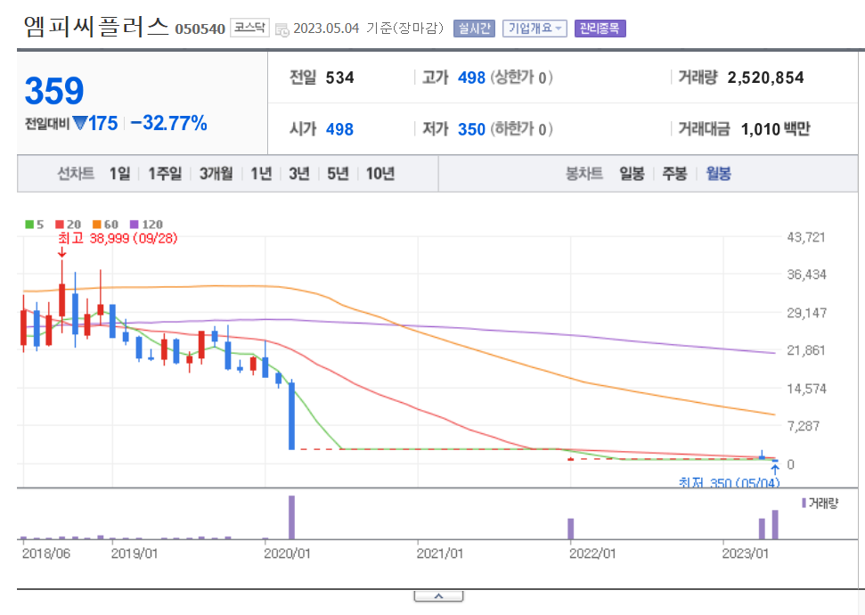
Task: Select the 일봉 daily candle chart
Action: (x=632, y=174)
